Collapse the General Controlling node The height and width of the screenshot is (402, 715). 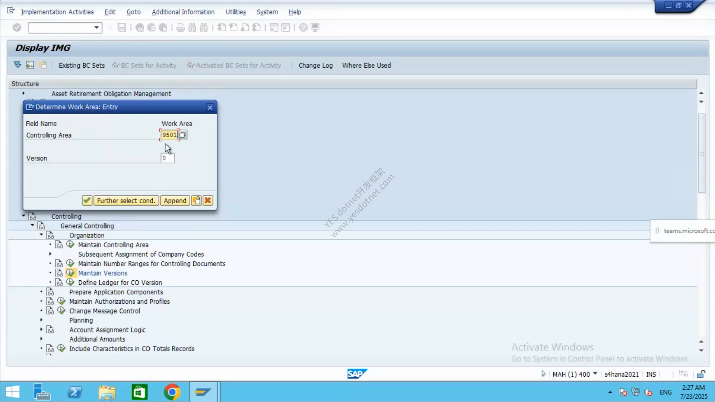(x=32, y=226)
